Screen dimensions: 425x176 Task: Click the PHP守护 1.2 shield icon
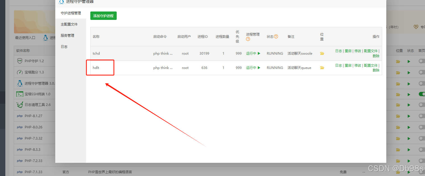[x=20, y=61]
